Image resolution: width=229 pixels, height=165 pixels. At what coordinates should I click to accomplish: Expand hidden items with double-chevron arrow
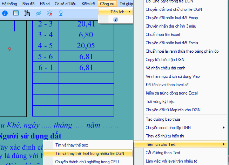116,20
